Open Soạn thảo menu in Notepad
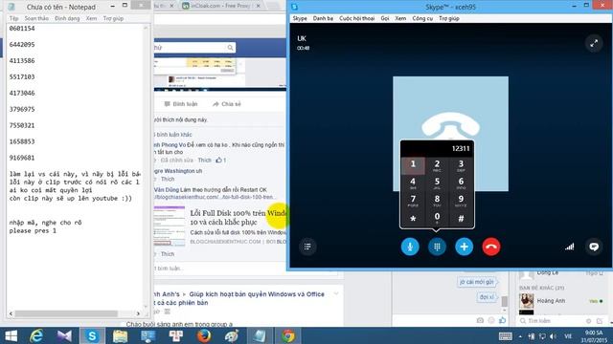This screenshot has width=613, height=344. coord(36,18)
